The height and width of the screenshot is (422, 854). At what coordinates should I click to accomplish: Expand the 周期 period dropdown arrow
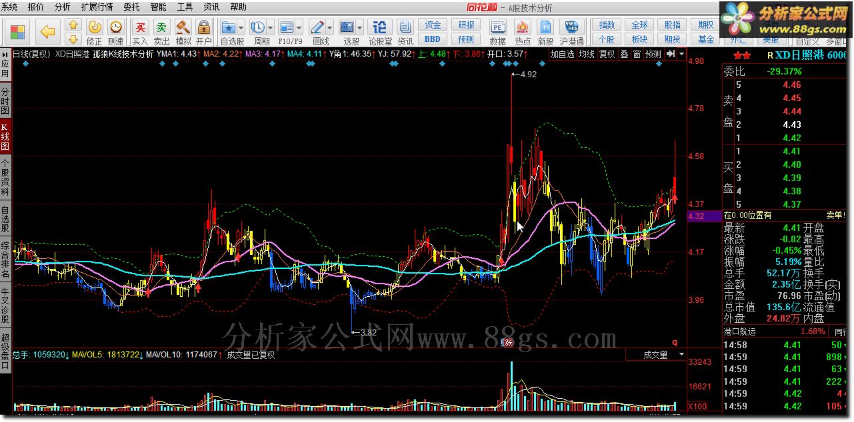(x=270, y=27)
